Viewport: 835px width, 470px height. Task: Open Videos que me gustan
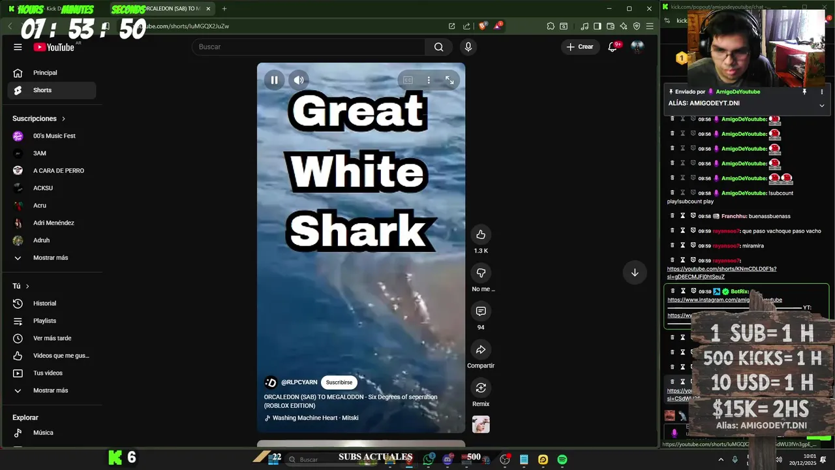point(52,356)
